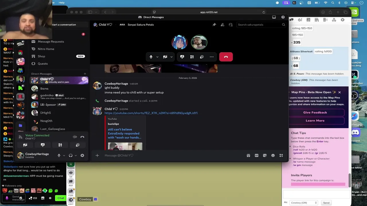Image resolution: width=367 pixels, height=206 pixels.
Task: Share your screen in the call
Action: coord(182,57)
